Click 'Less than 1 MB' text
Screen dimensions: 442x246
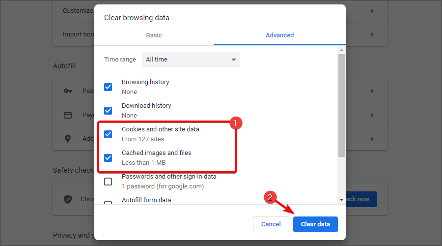tap(144, 163)
